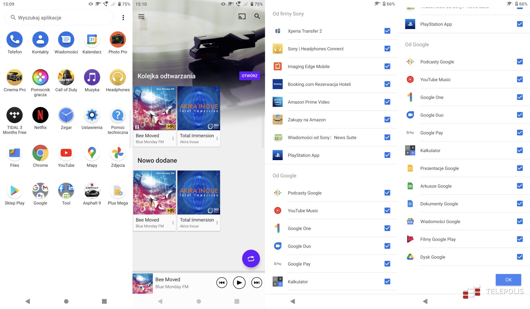Uncheck the Xperia Transfer 2 checkbox
The height and width of the screenshot is (309, 530).
coord(387,31)
